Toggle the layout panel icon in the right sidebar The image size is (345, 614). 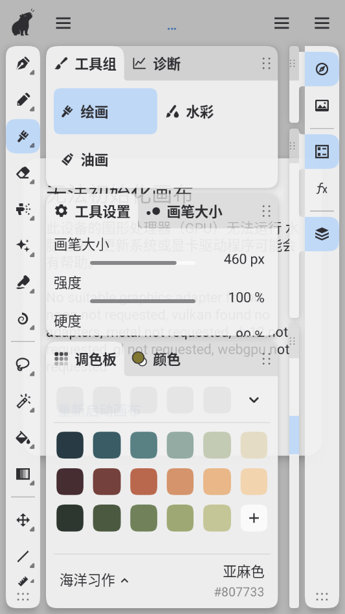coord(322,152)
